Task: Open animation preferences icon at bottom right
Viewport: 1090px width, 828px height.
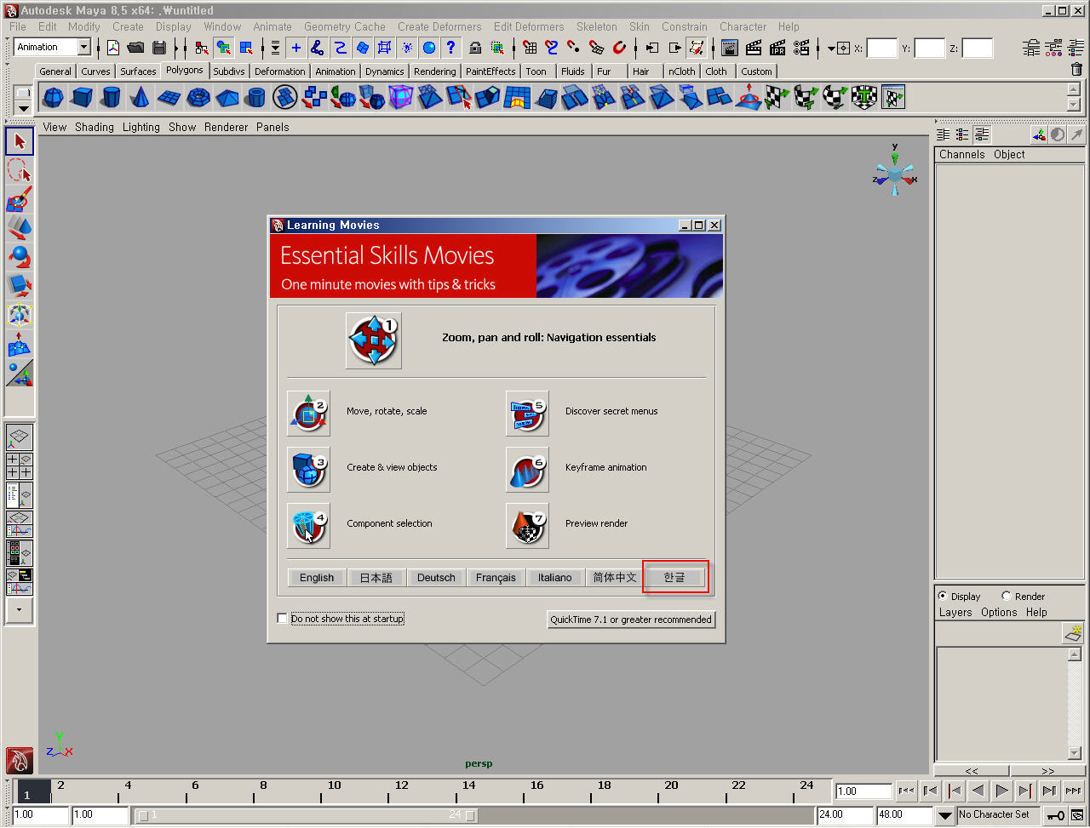Action: tap(1077, 815)
